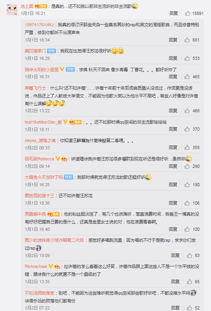The width and height of the screenshot is (211, 311).
Task: Open 池上夏 profile link
Action: coord(27,6)
